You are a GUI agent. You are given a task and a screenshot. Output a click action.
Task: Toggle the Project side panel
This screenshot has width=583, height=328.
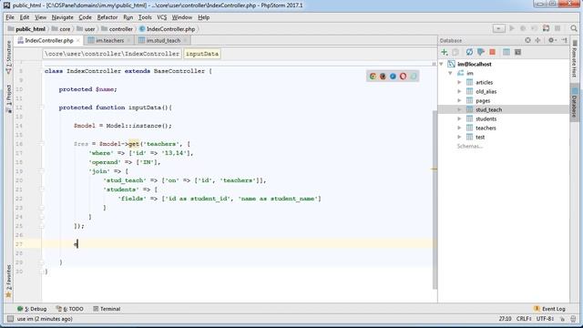coord(8,98)
